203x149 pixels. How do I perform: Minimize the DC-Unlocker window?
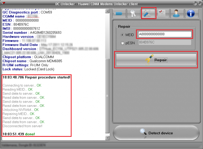195,3
